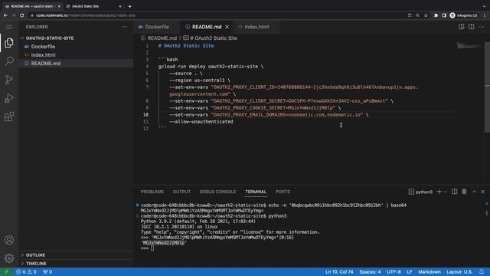
Task: Change language mode via Markdown entry
Action: coord(430,271)
